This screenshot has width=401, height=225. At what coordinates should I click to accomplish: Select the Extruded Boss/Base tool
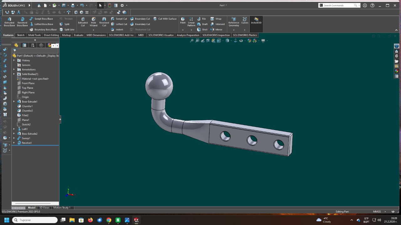tap(9, 22)
